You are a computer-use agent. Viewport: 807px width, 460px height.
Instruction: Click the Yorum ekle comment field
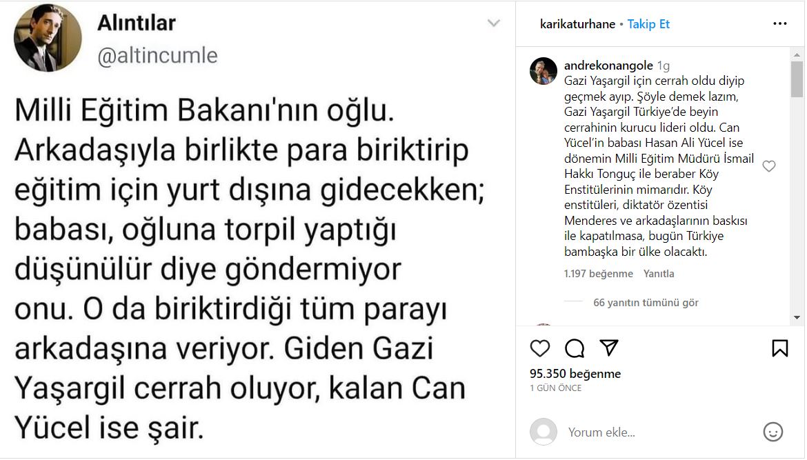[x=655, y=432]
